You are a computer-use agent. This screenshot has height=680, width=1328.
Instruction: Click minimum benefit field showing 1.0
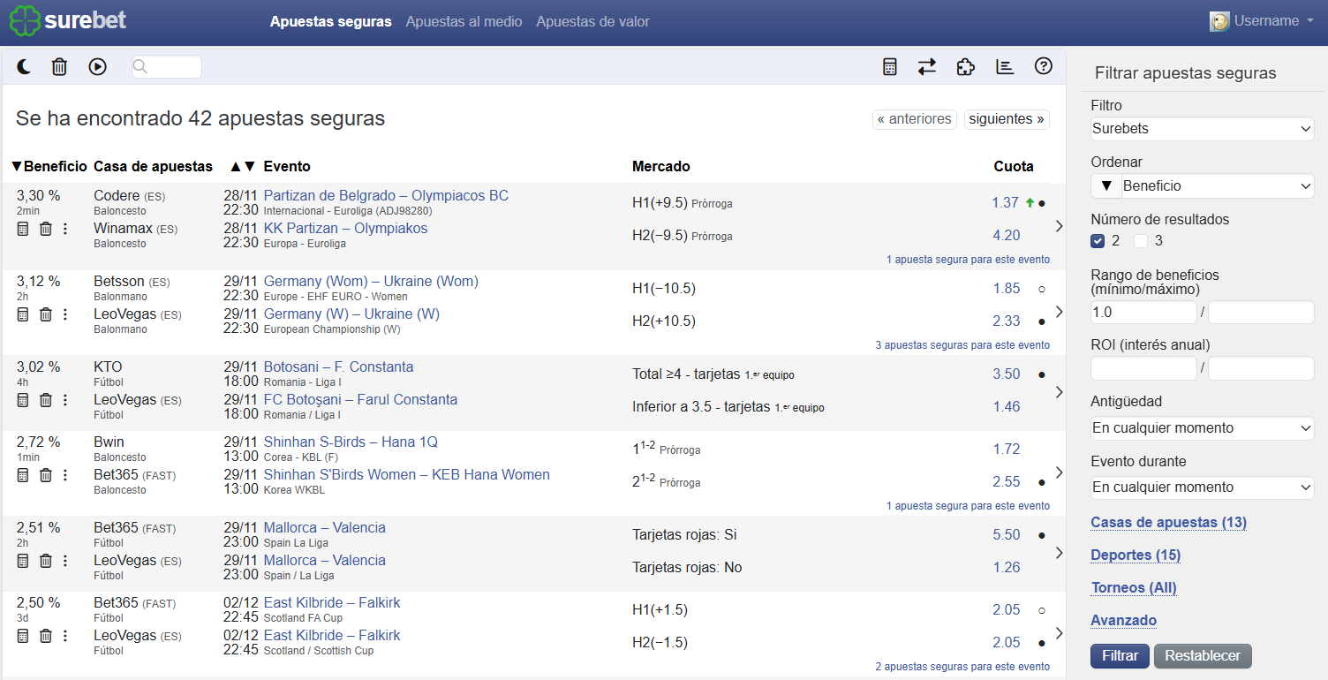(x=1143, y=313)
